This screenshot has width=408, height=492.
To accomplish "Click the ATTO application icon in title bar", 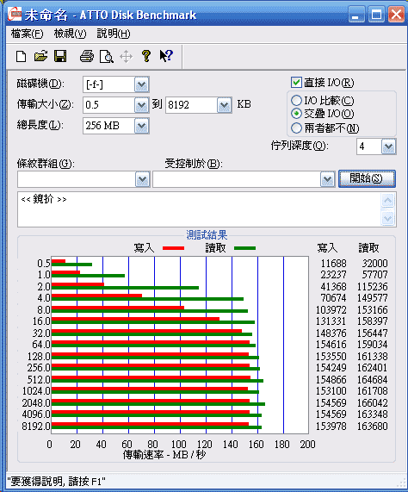I will click(x=15, y=14).
